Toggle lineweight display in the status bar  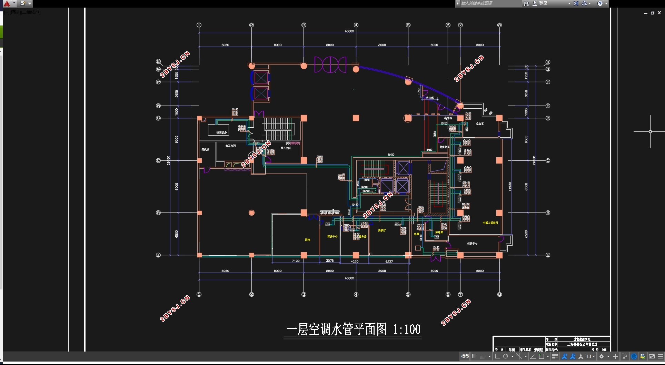coord(555,356)
